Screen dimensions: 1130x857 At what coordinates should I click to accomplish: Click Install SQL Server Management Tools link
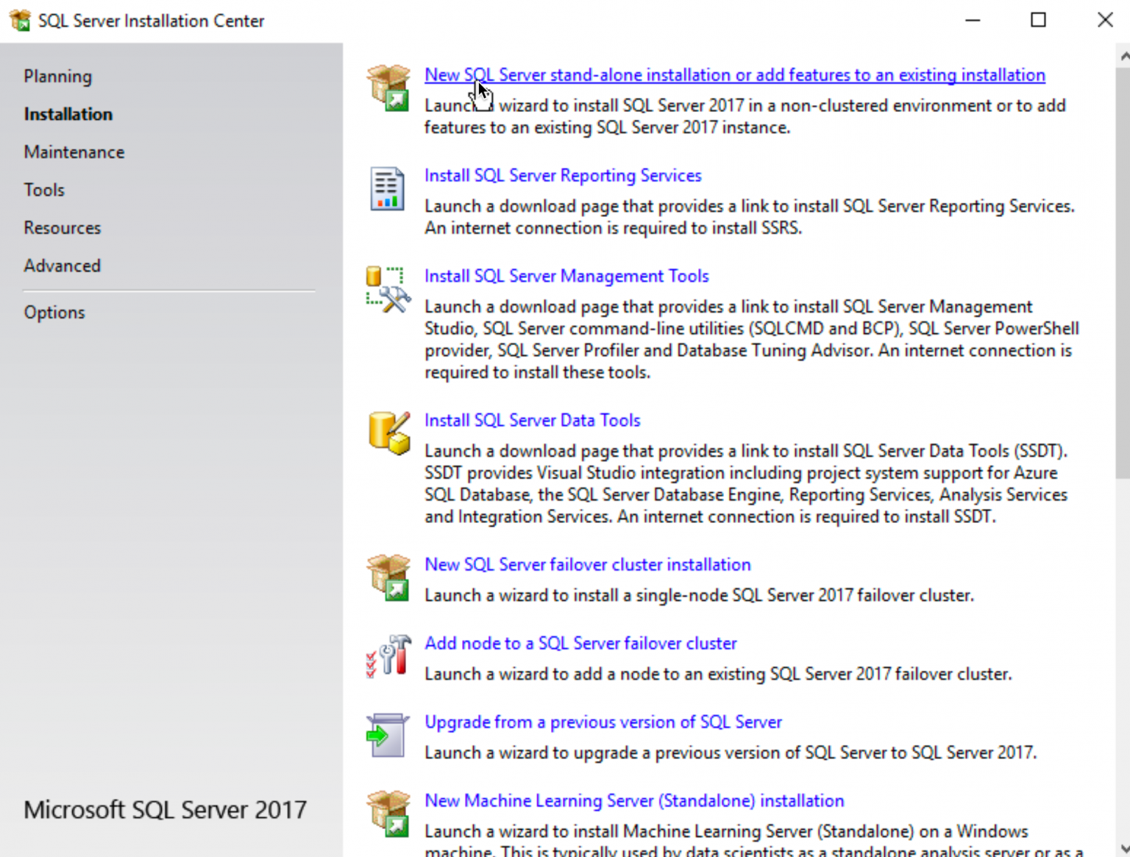tap(566, 276)
